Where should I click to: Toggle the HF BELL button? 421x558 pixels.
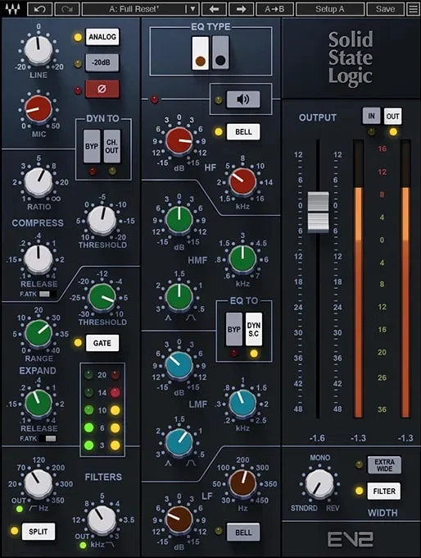point(243,131)
